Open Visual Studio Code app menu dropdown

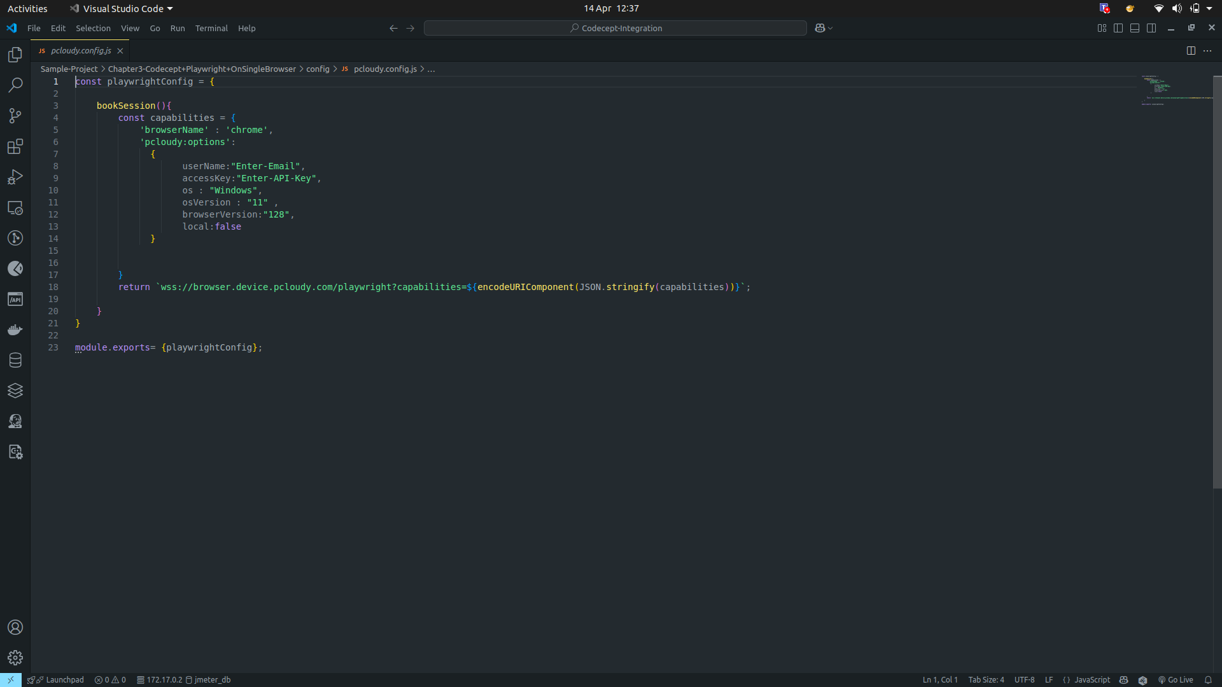(170, 9)
